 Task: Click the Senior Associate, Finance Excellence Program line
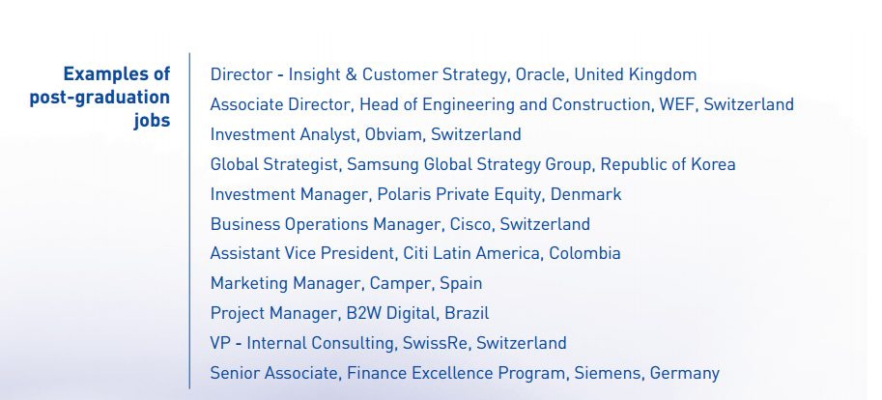click(x=465, y=374)
